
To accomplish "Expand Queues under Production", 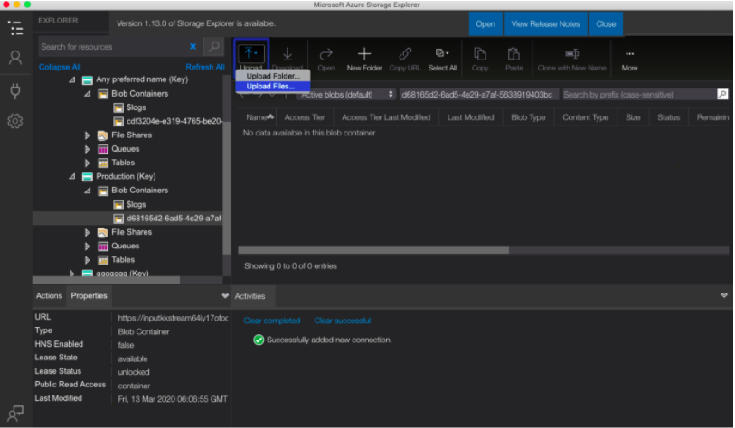I will [87, 246].
